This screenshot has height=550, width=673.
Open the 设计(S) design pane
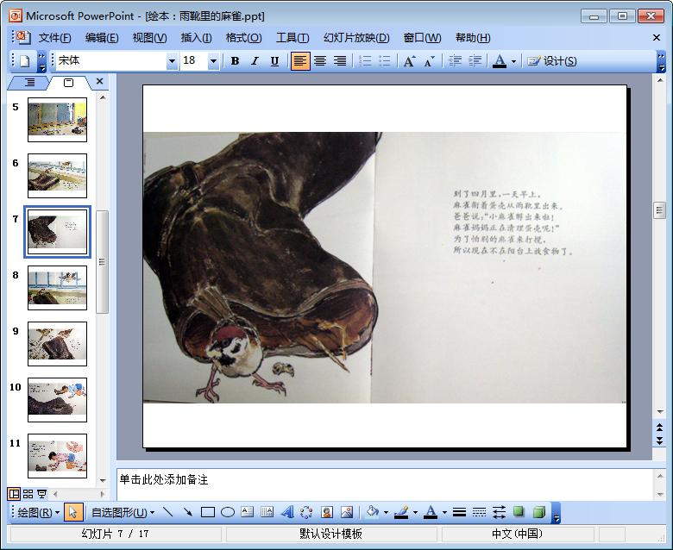coord(552,61)
